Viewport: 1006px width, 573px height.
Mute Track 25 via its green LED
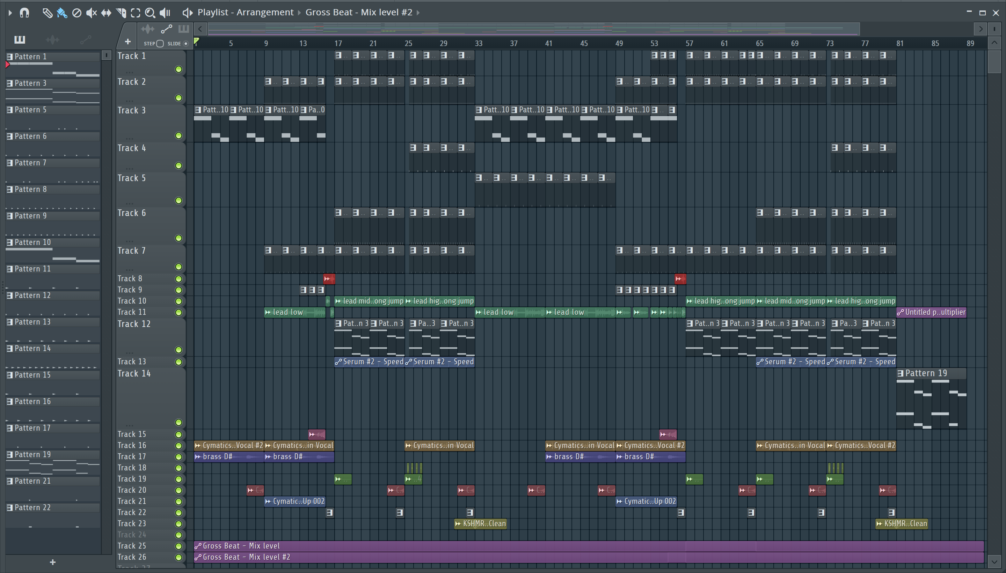178,546
